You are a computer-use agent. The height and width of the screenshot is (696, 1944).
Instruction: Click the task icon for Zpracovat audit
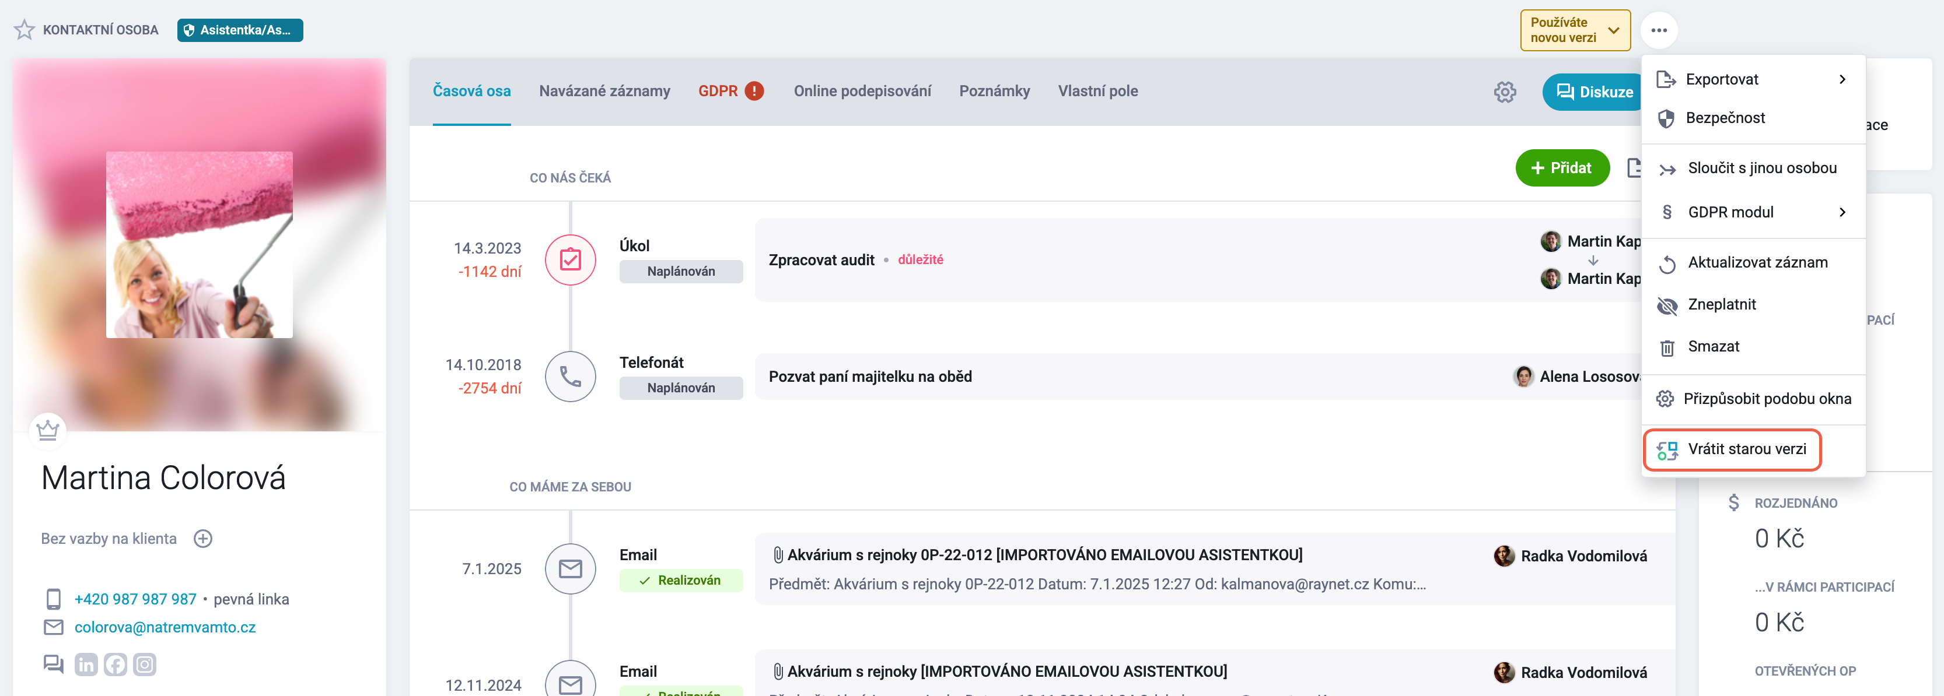tap(571, 260)
